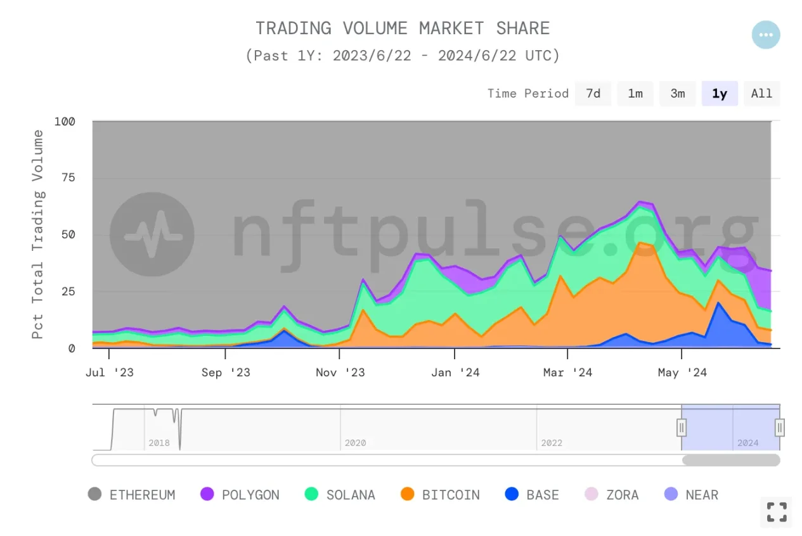Select the 7d time period
This screenshot has width=802, height=536.
pyautogui.click(x=593, y=94)
